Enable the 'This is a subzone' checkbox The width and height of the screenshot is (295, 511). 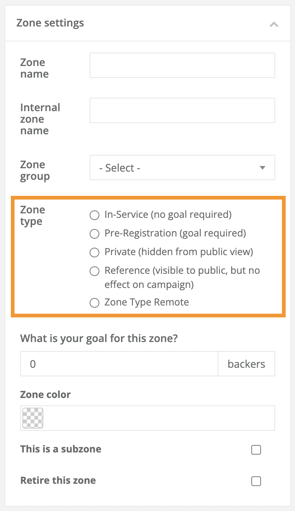(x=256, y=450)
